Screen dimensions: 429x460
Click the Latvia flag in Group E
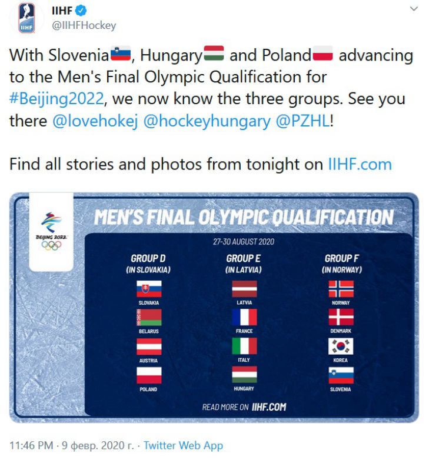pyautogui.click(x=244, y=289)
